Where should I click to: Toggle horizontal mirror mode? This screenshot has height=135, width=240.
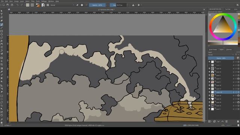(133, 5)
